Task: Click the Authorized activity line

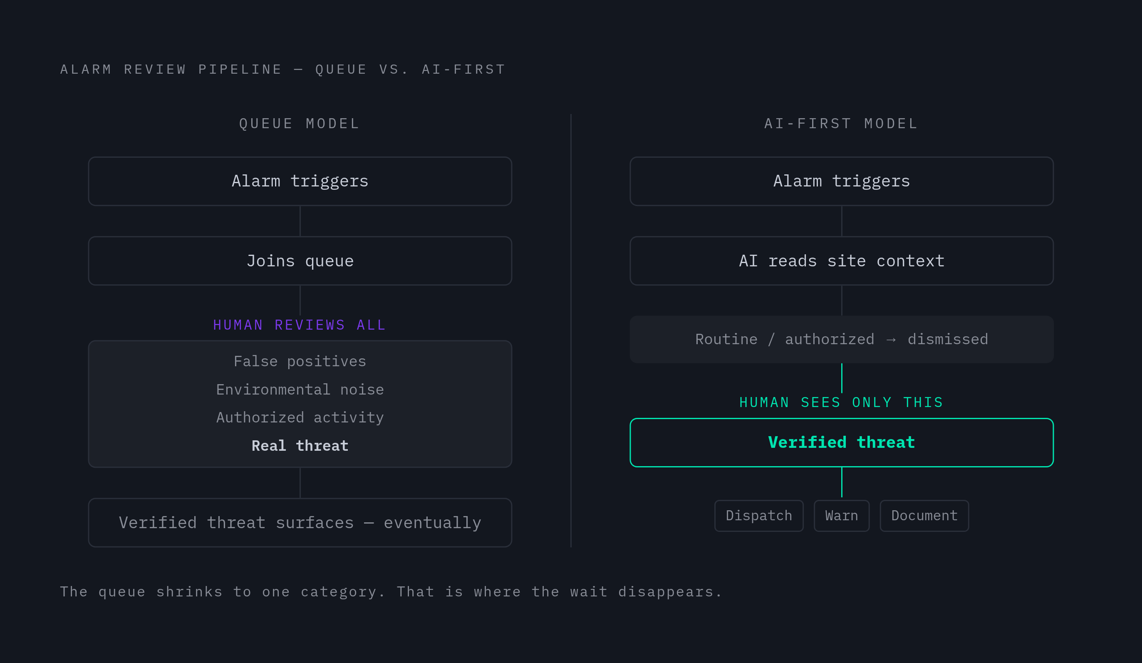Action: click(300, 417)
